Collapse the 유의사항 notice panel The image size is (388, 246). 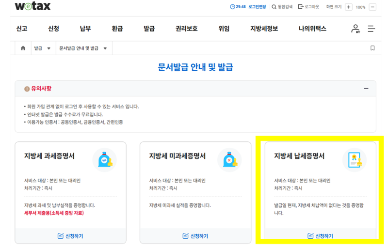coord(366,89)
